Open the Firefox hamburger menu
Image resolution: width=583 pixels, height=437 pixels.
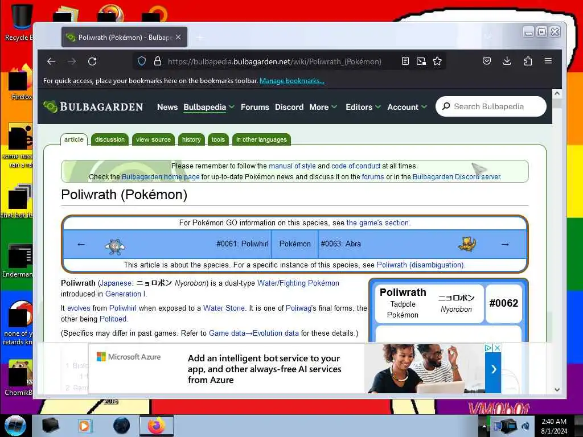[548, 60]
